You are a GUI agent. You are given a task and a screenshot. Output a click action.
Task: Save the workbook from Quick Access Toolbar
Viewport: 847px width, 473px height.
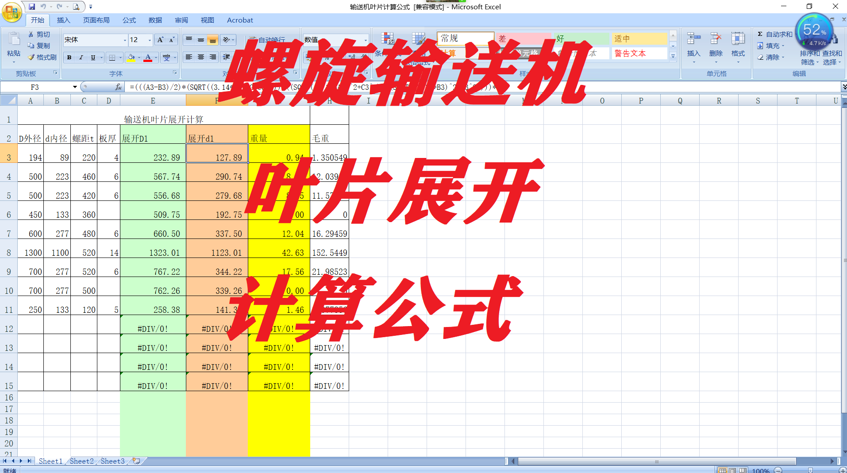click(31, 6)
